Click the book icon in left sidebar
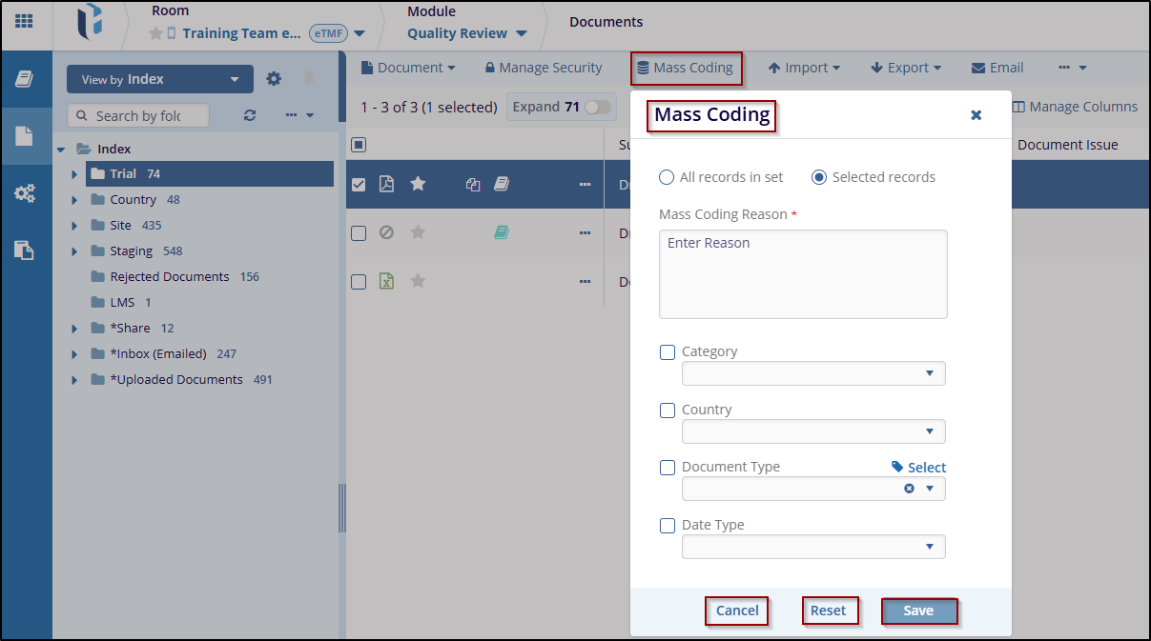Image resolution: width=1151 pixels, height=641 pixels. pyautogui.click(x=25, y=79)
